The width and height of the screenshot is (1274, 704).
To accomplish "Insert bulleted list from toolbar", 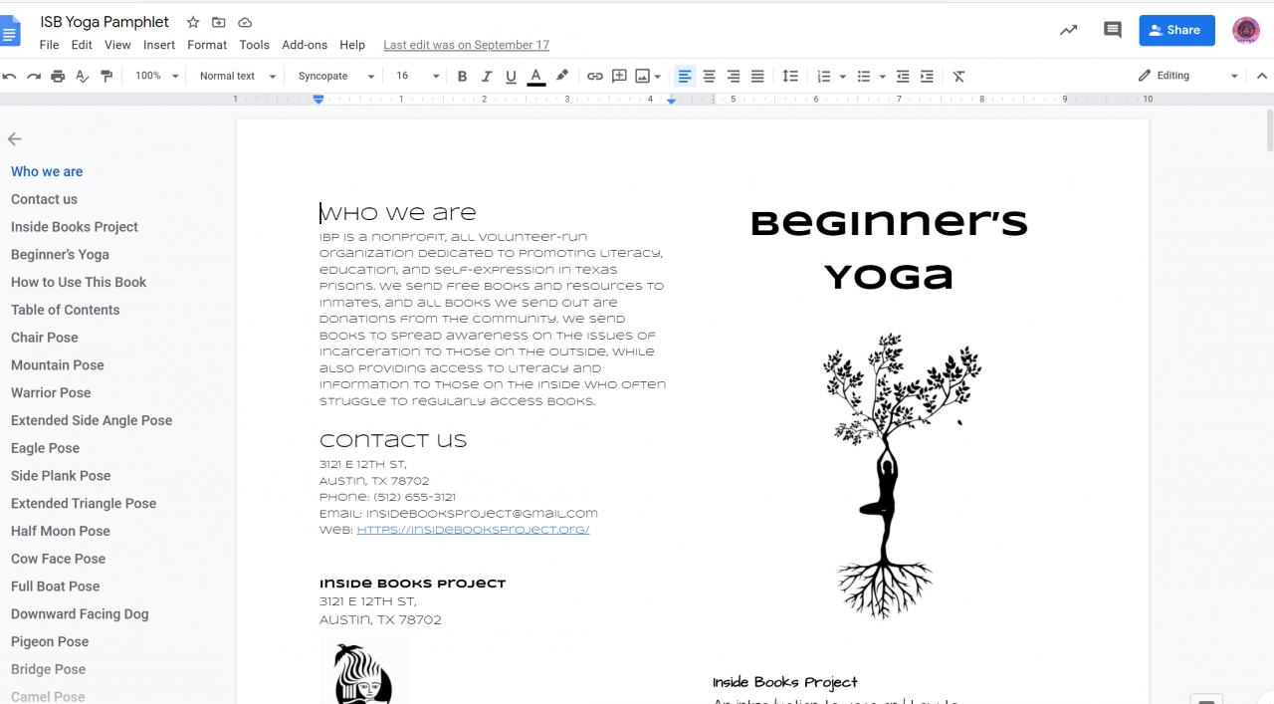I will pos(864,77).
